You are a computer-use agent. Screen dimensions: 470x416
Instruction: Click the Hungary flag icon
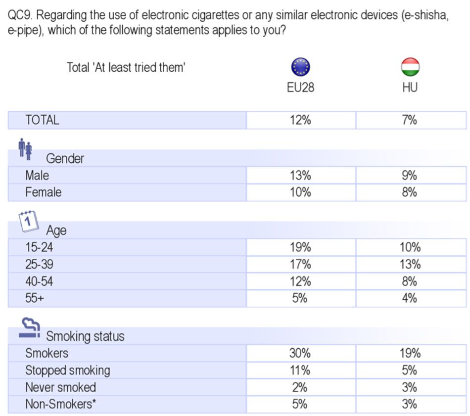click(410, 67)
